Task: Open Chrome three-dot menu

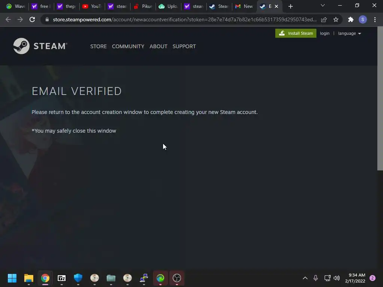Action: pyautogui.click(x=375, y=19)
